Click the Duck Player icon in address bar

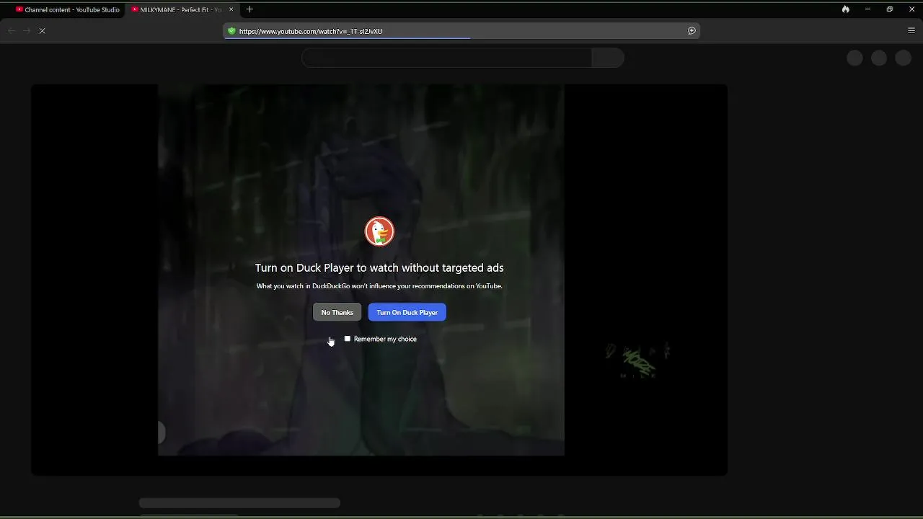pos(692,31)
